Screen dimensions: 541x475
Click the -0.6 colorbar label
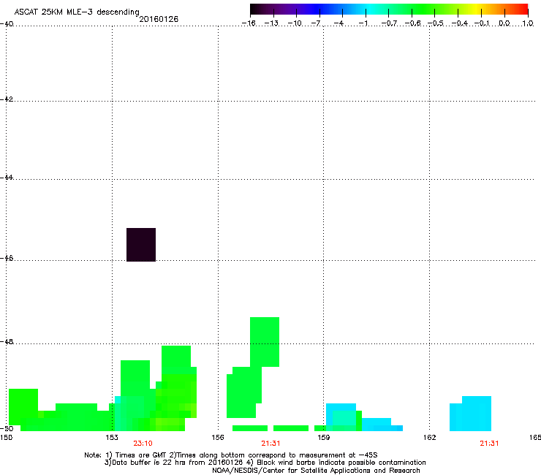[412, 23]
